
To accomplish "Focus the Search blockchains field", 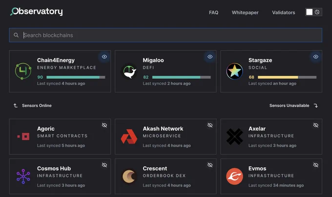I will (x=166, y=35).
